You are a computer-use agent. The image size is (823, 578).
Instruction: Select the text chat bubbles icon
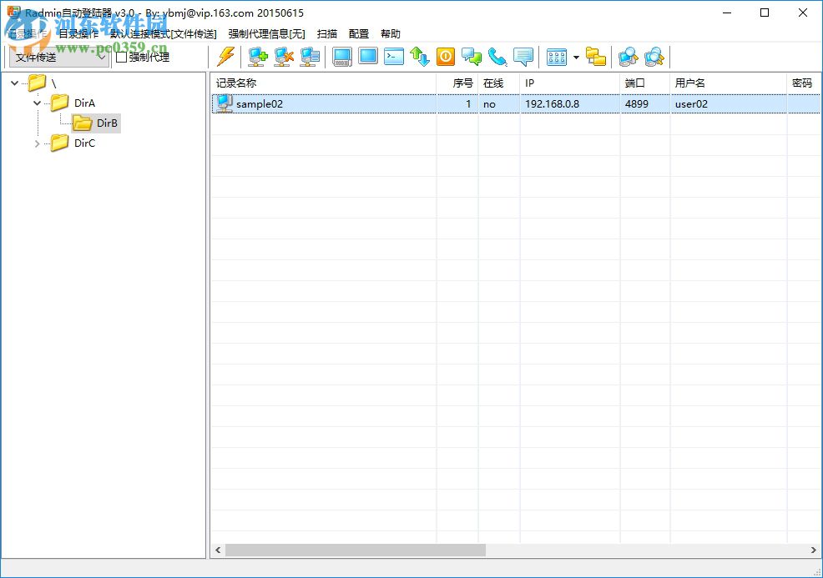tap(472, 57)
